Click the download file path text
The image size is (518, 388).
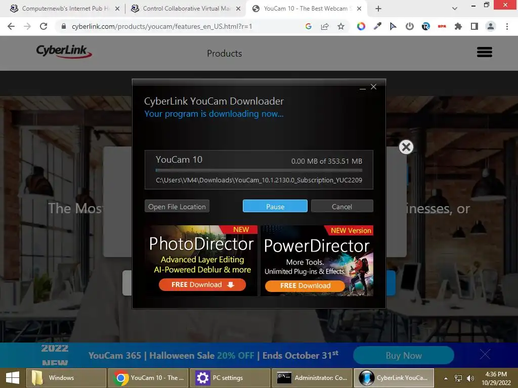pyautogui.click(x=259, y=180)
